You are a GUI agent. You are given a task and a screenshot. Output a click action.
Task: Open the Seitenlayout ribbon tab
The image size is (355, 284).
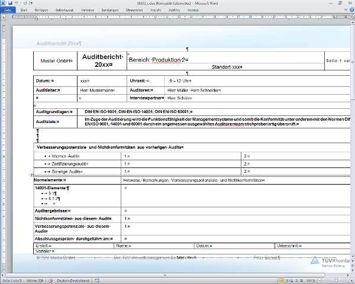[x=64, y=10]
